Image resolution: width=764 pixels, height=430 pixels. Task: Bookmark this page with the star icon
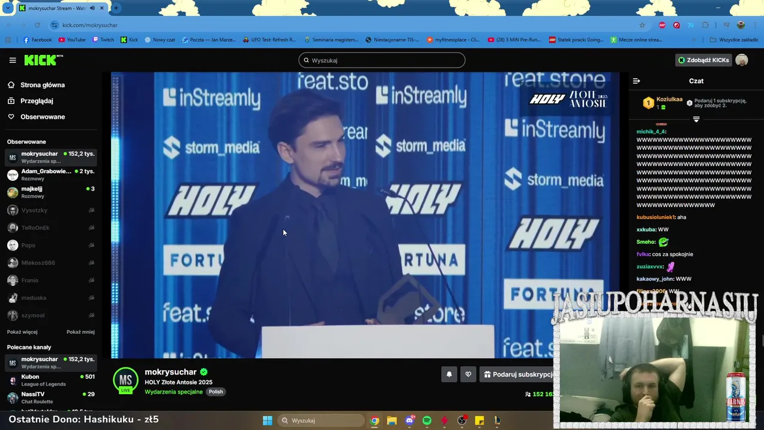642,25
